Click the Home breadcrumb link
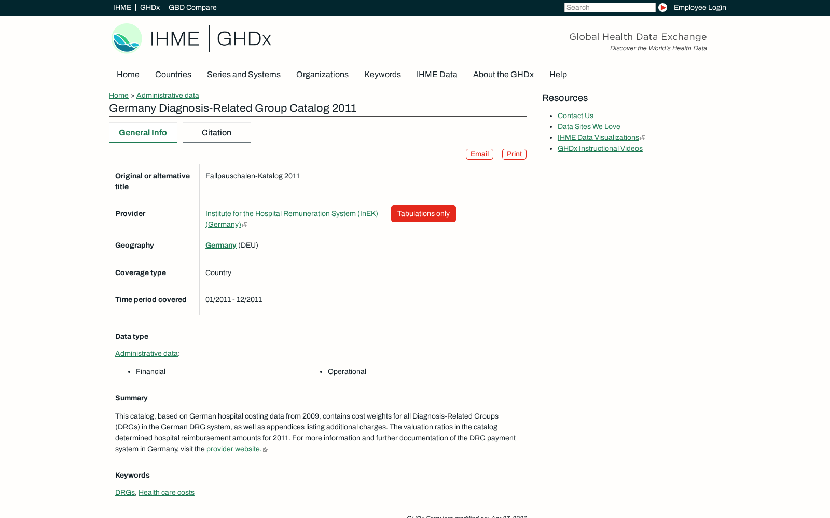830x518 pixels. point(119,95)
